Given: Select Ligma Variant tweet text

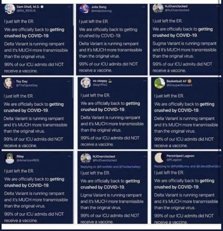Looking at the screenshot, I should point(112,201).
